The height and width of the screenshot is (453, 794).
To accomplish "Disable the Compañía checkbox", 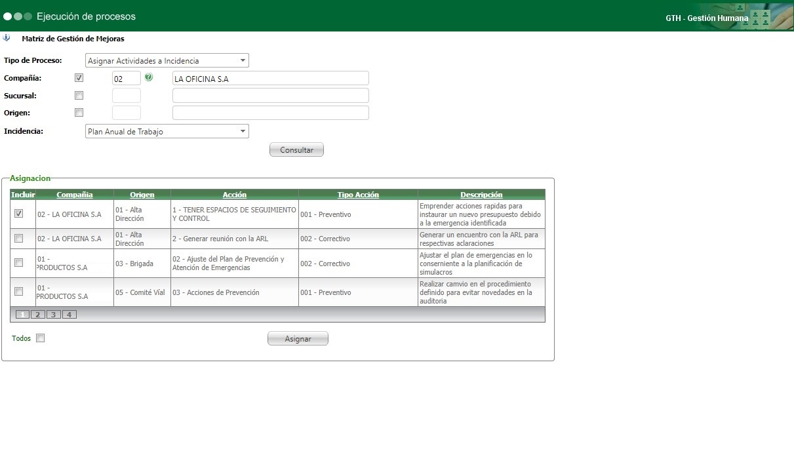I will 79,77.
